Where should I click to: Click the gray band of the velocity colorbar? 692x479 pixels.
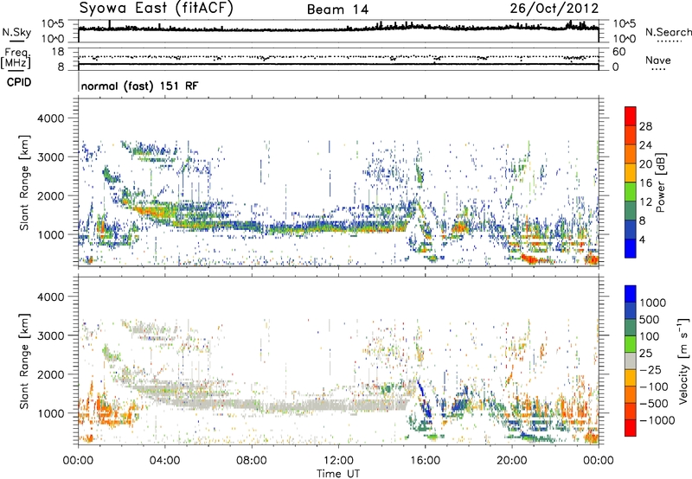(631, 361)
